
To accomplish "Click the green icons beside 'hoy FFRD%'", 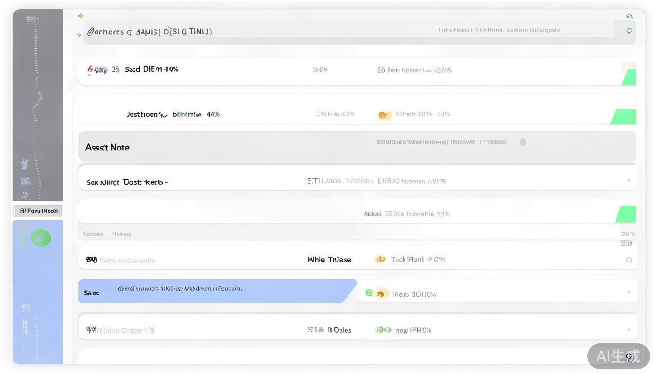I will click(383, 330).
